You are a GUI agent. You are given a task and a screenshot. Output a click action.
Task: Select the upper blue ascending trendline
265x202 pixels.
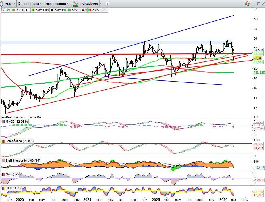[131, 45]
